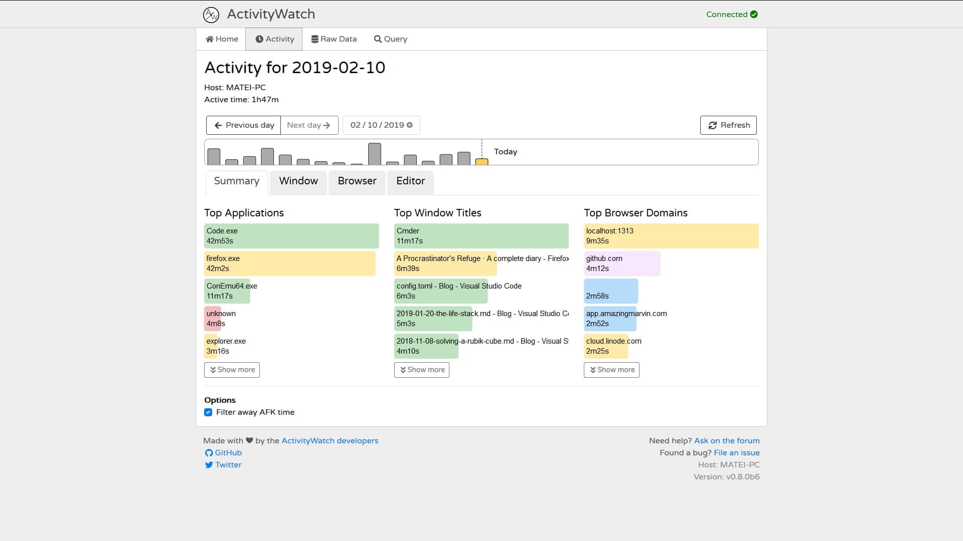Select the Browser tab
This screenshot has height=541, width=963.
point(357,181)
